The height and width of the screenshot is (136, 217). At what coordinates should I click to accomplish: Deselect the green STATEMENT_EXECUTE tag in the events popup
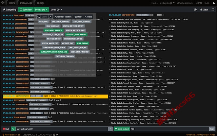pos(54,30)
